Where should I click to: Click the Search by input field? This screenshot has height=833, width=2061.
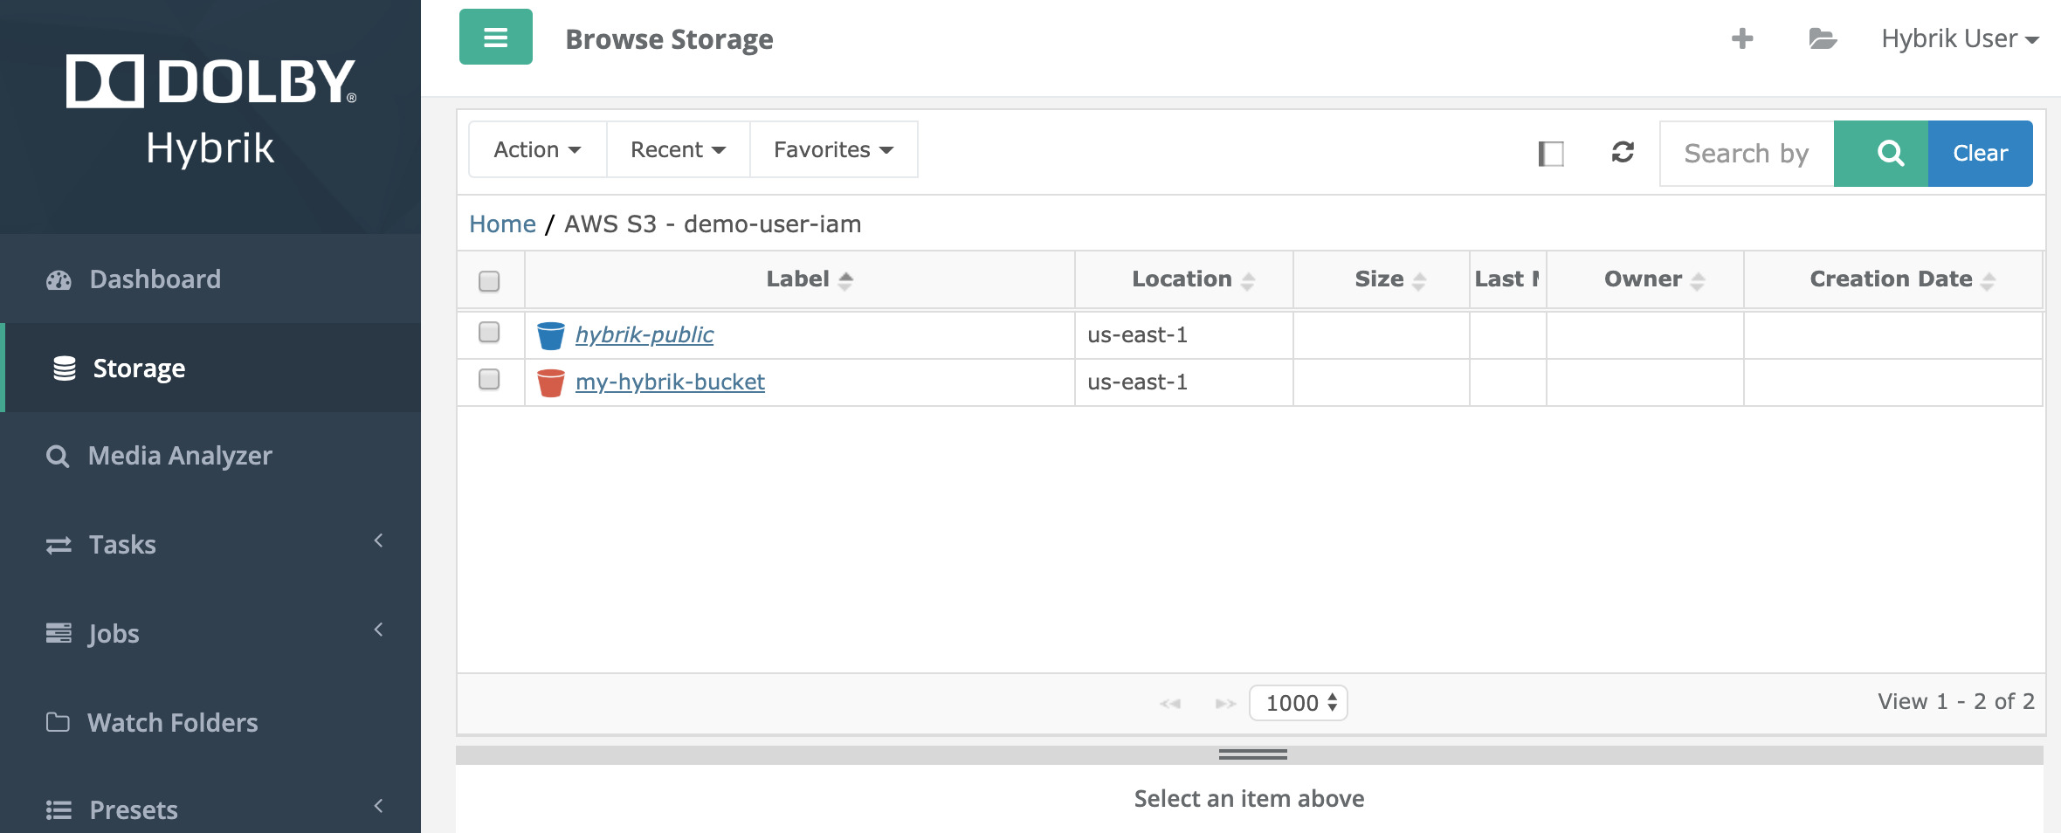pyautogui.click(x=1747, y=154)
